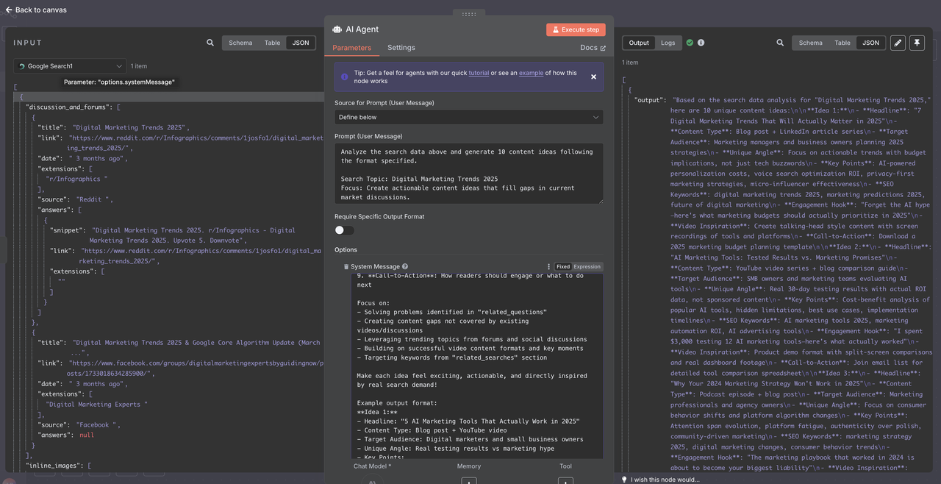Open the Google Search1 input source dropdown

69,66
